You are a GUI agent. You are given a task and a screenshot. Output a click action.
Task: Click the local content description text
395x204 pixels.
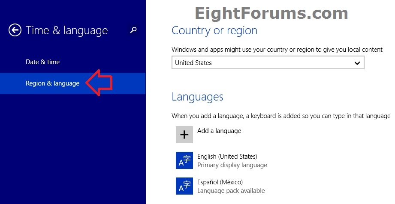(277, 50)
